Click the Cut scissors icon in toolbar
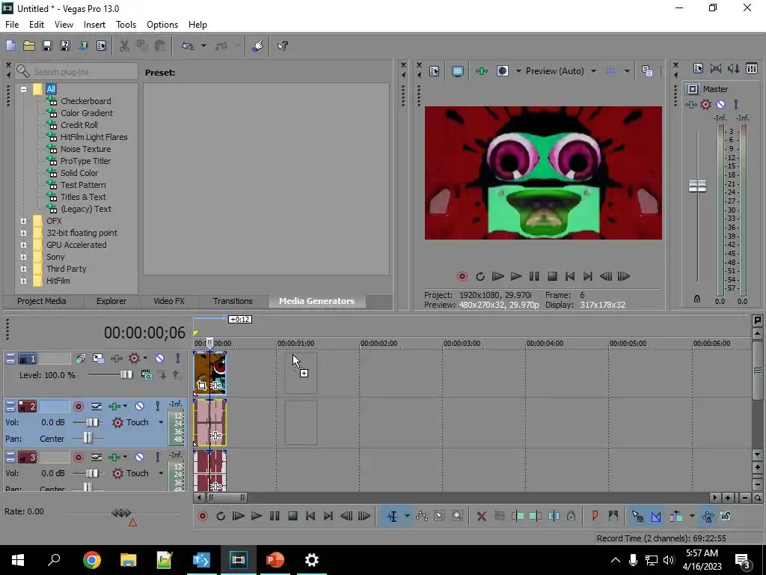The width and height of the screenshot is (766, 575). click(x=125, y=46)
